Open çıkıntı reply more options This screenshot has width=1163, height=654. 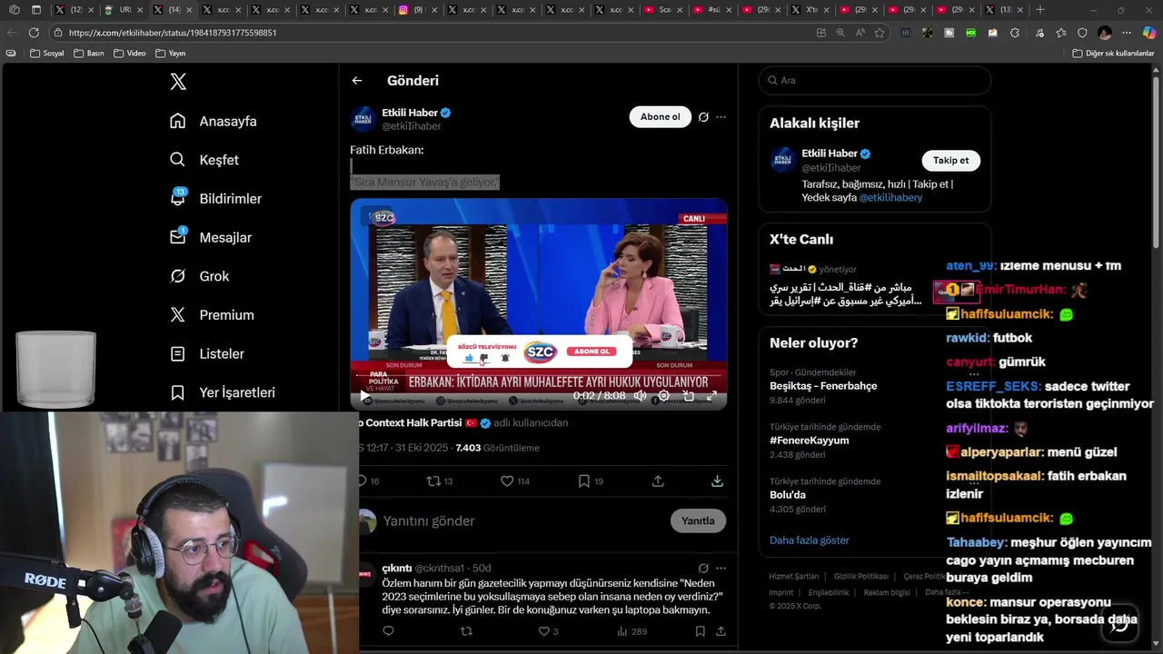[721, 569]
